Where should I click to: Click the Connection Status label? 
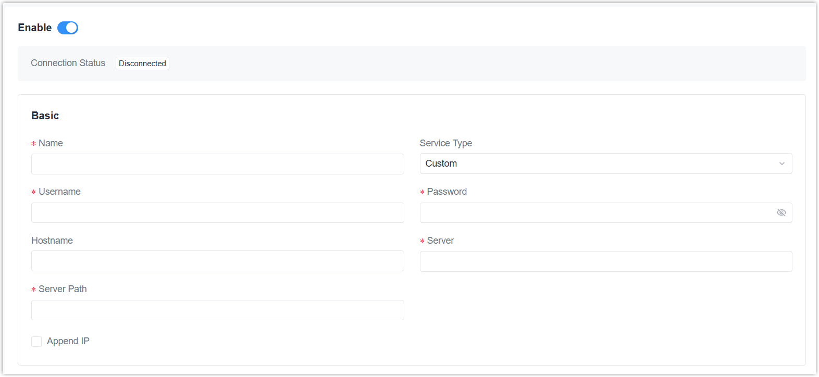click(x=68, y=63)
